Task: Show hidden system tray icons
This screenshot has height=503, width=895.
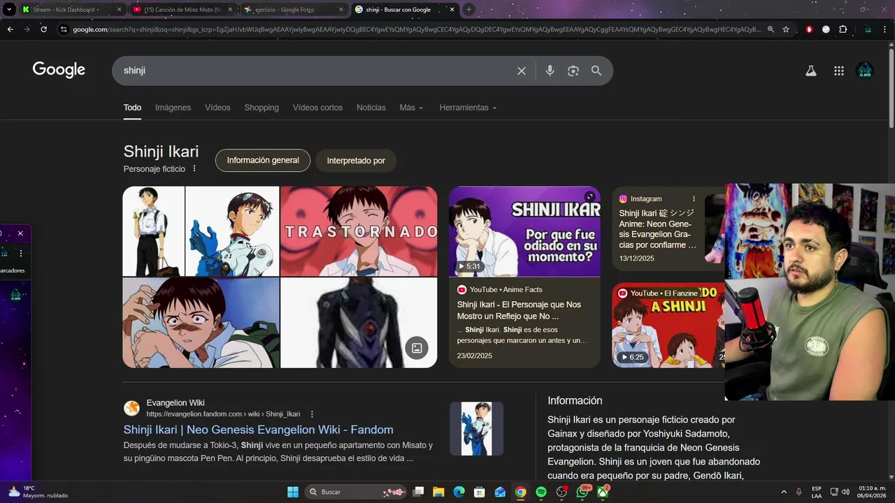Action: (783, 492)
